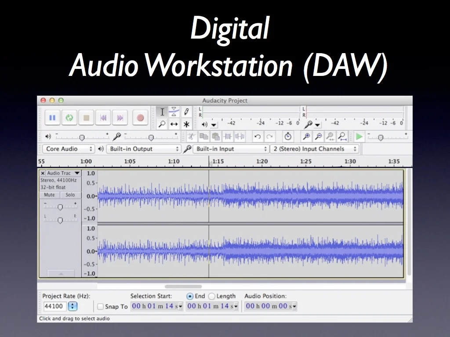Click the 1:20 mark on the timeline ruler

coord(262,161)
